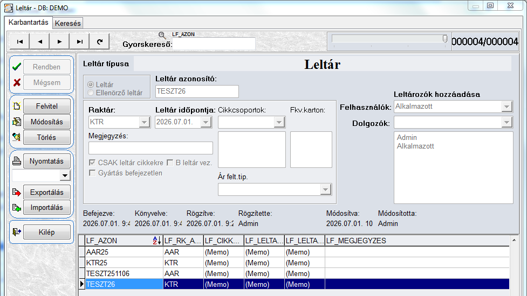The image size is (527, 296).
Task: Open the Raktár dropdown
Action: pyautogui.click(x=144, y=122)
